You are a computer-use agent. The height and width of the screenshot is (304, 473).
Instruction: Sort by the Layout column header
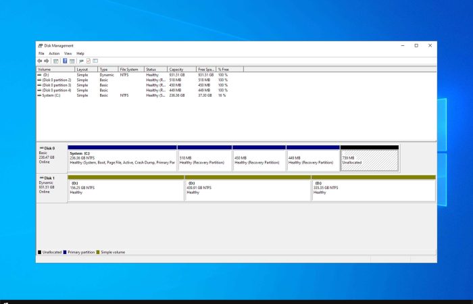86,70
